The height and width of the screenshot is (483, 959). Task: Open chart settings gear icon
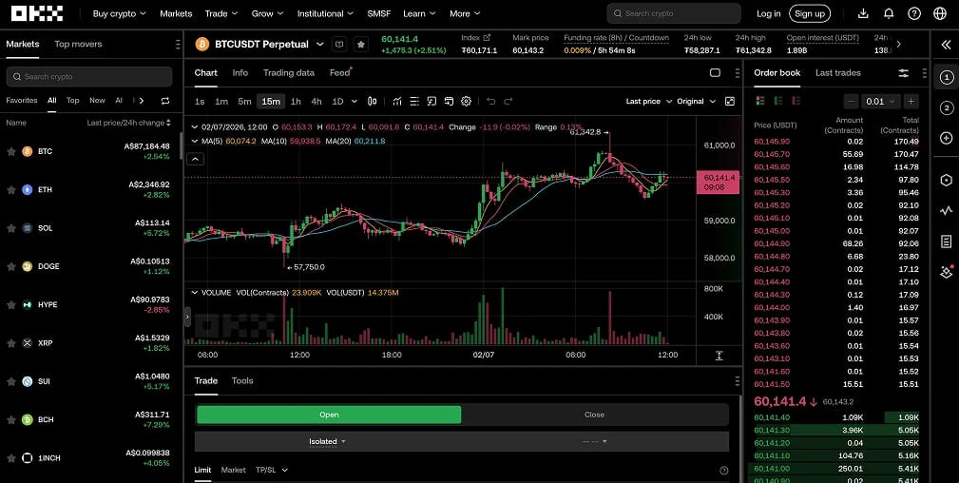[466, 101]
